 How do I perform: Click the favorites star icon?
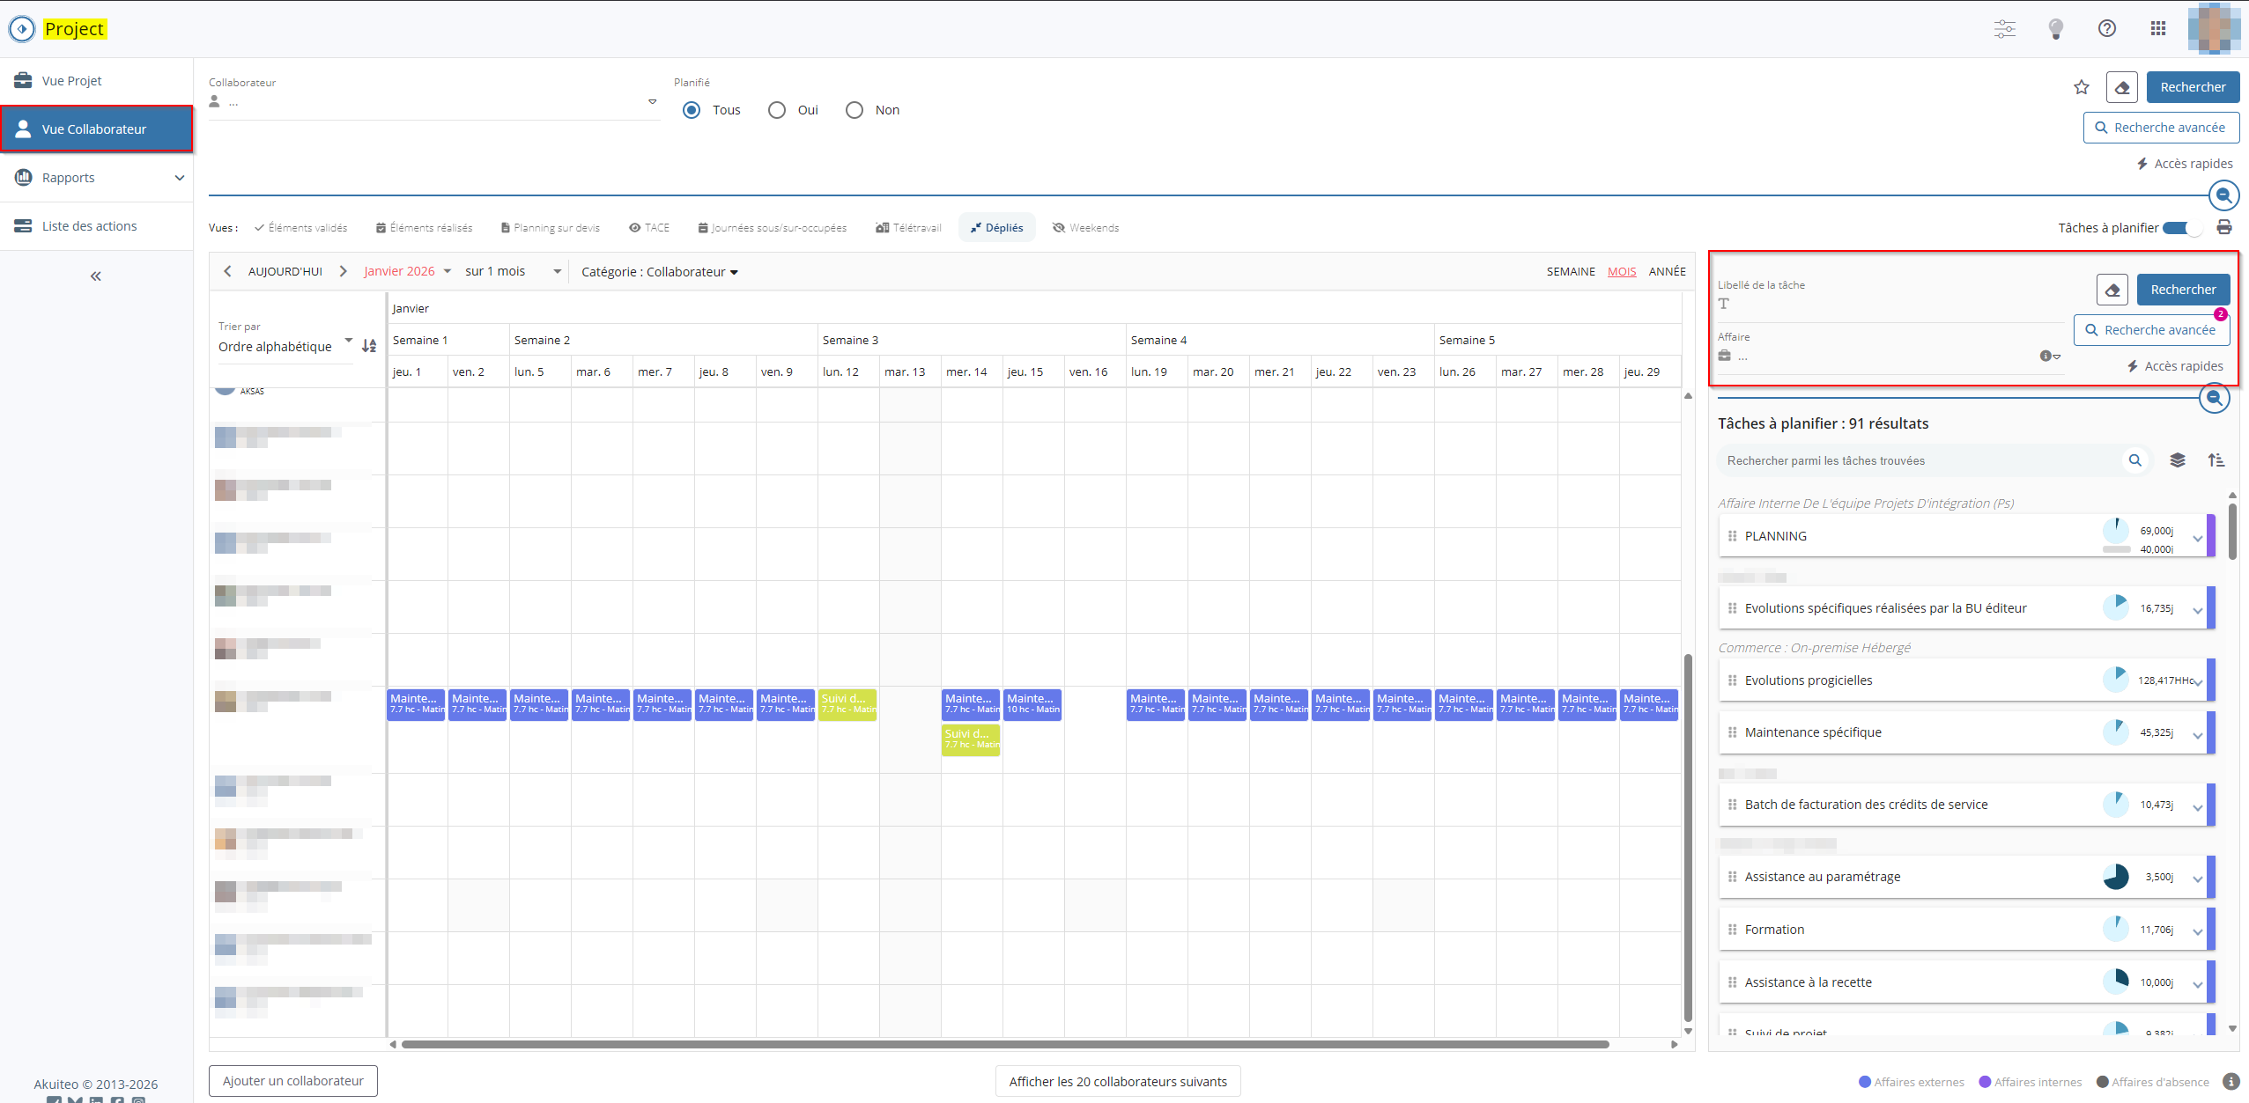tap(2081, 87)
